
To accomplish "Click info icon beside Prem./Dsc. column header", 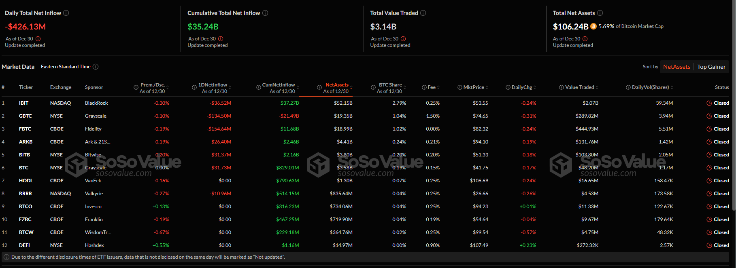I will click(136, 87).
